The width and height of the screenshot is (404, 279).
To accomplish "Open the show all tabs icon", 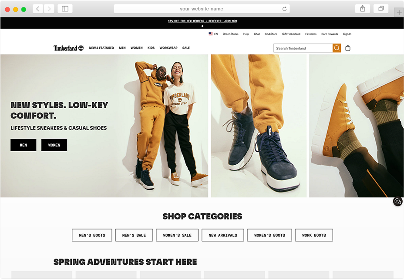I will (x=381, y=9).
